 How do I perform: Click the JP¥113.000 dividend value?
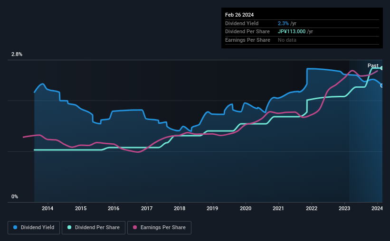(292, 32)
